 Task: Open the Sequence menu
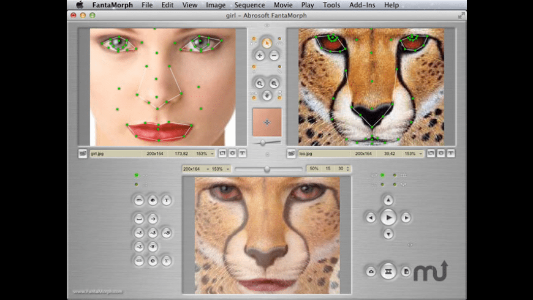(249, 5)
